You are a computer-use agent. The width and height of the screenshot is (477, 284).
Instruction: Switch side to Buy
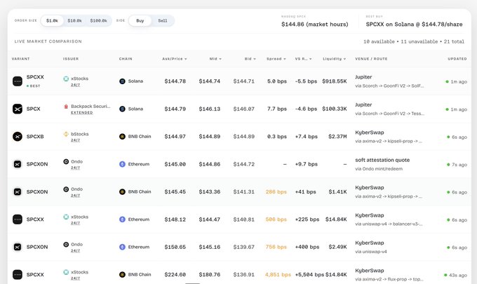(140, 20)
